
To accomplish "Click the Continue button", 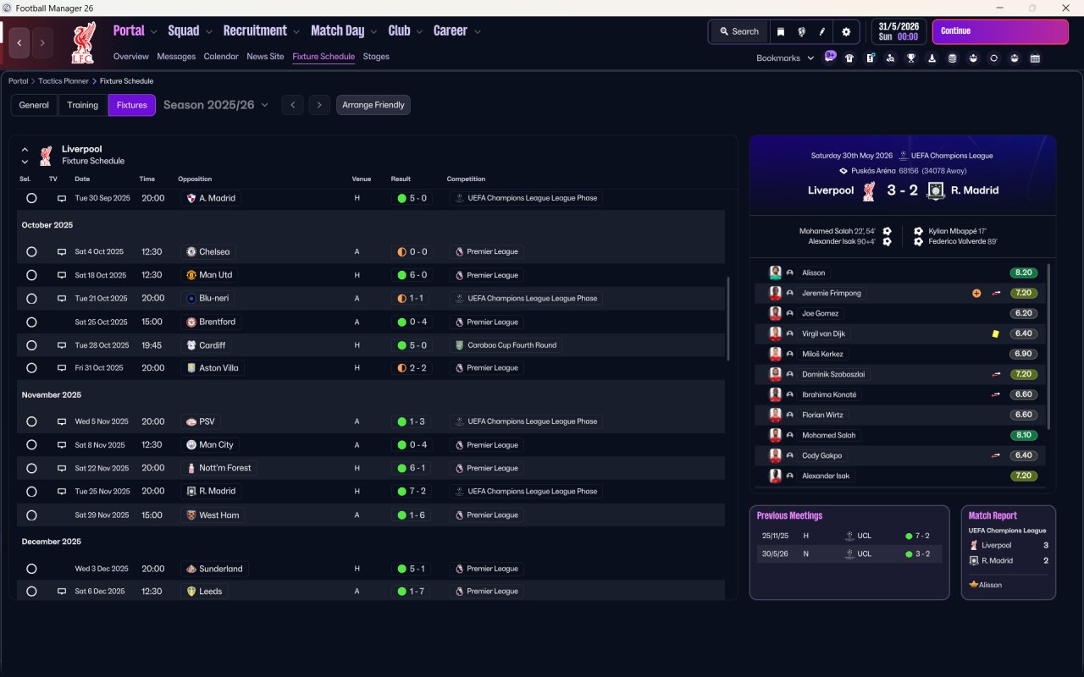I will (x=1000, y=31).
